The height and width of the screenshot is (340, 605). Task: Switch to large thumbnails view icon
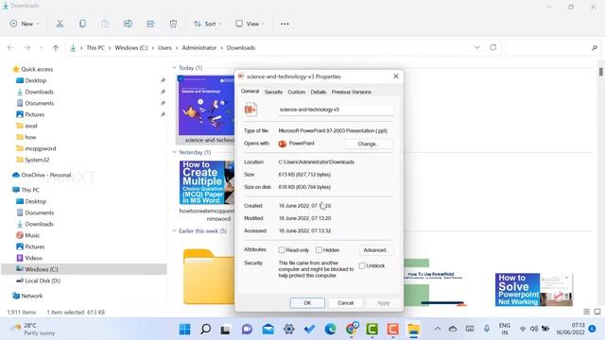[597, 312]
